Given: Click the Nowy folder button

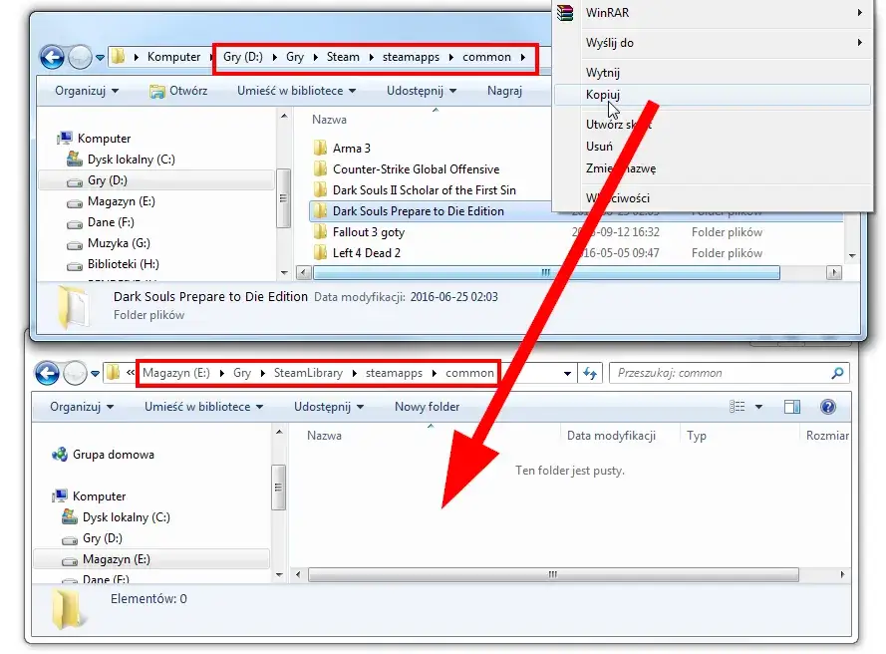Looking at the screenshot, I should click(427, 407).
